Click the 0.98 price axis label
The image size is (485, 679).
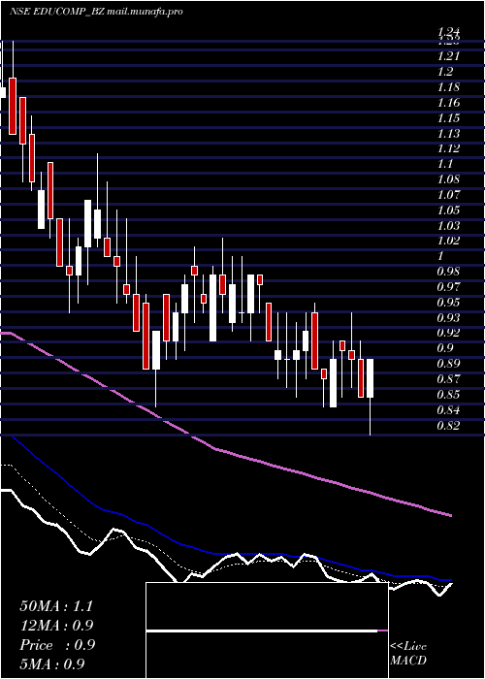click(x=448, y=272)
